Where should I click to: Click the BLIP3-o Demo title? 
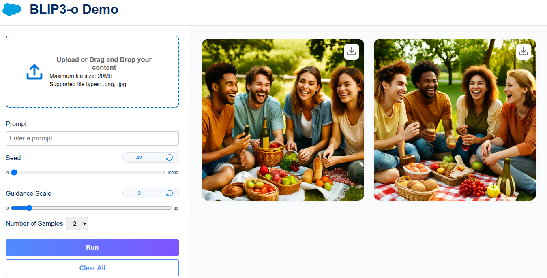pyautogui.click(x=74, y=9)
